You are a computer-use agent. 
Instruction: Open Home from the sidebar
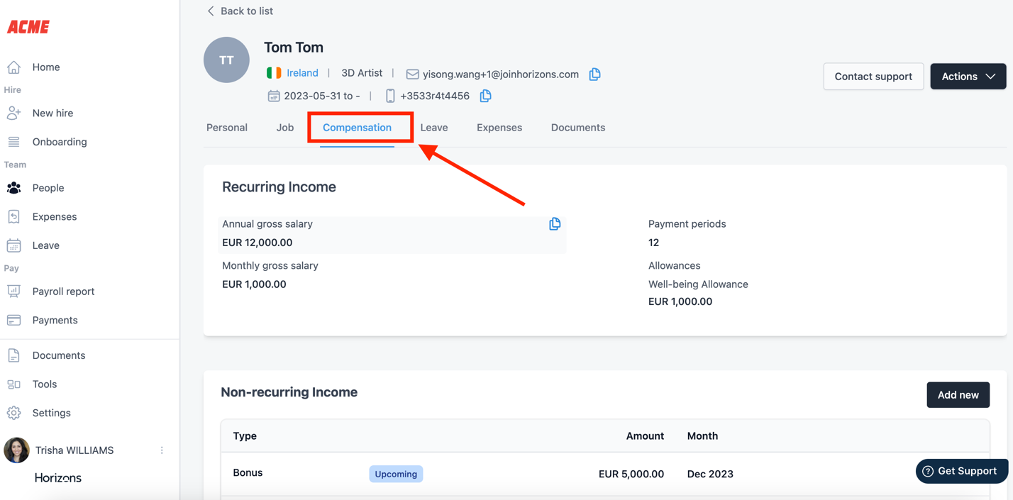pyautogui.click(x=45, y=67)
